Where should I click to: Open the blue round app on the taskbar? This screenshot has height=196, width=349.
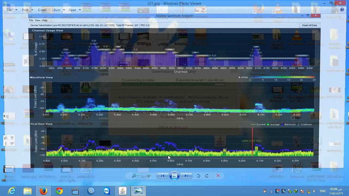pos(91,191)
